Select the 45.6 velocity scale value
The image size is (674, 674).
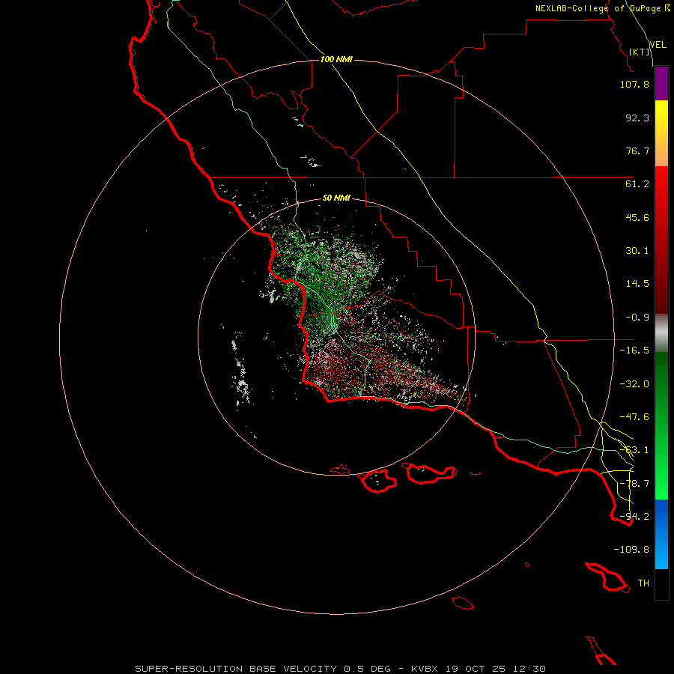point(637,217)
